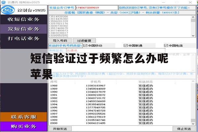Click 发信成功 status for row 1989

pyautogui.click(x=146, y=89)
